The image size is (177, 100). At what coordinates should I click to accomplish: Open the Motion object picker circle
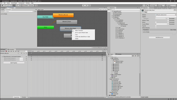(176, 15)
